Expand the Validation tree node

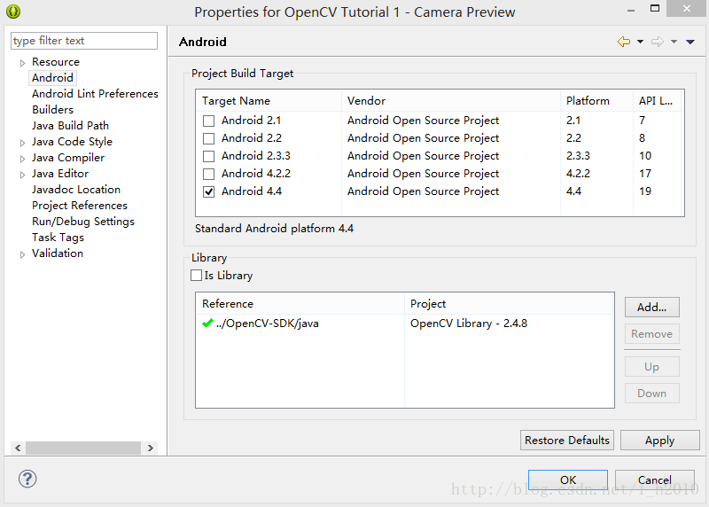pos(22,254)
